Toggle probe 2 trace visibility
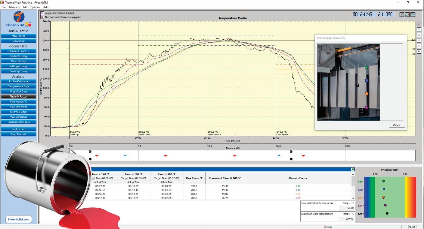This screenshot has height=229, width=424. point(419,29)
